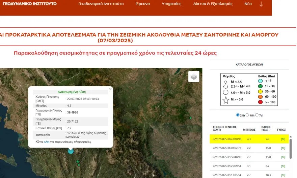Open the map layers switcher icon

(194, 76)
